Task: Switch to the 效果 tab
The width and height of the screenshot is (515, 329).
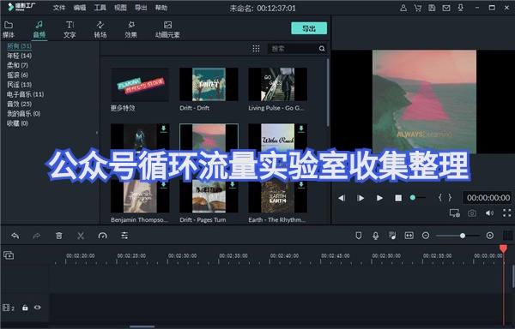Action: point(130,29)
